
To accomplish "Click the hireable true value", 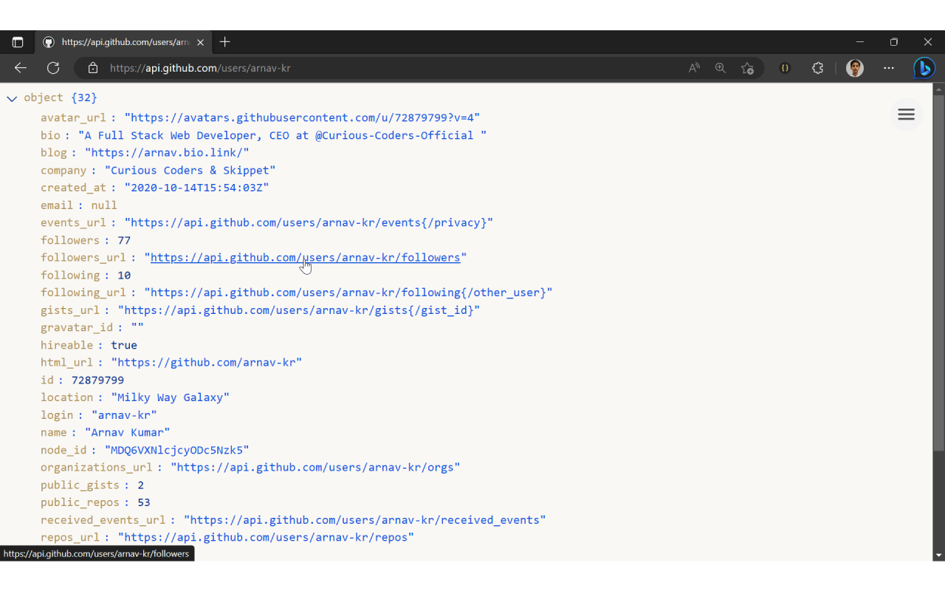I will [124, 345].
